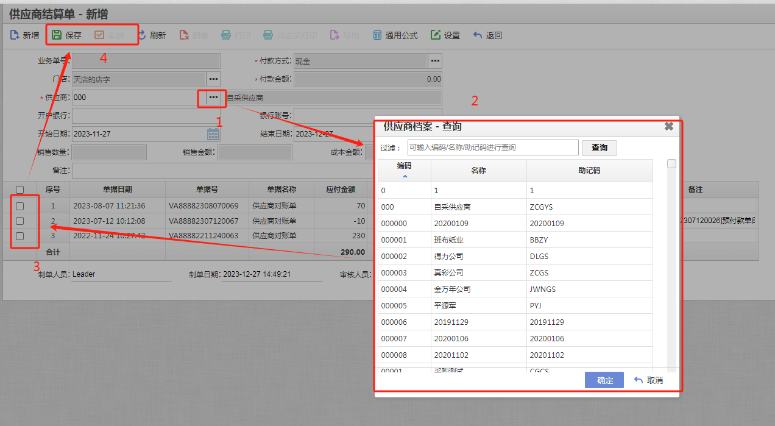Screen dimensions: 775x426
Task: Click the 单据日期 column header
Action: click(118, 190)
